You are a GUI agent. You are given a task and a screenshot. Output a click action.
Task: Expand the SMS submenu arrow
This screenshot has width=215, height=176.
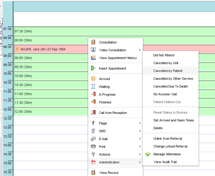click(140, 131)
